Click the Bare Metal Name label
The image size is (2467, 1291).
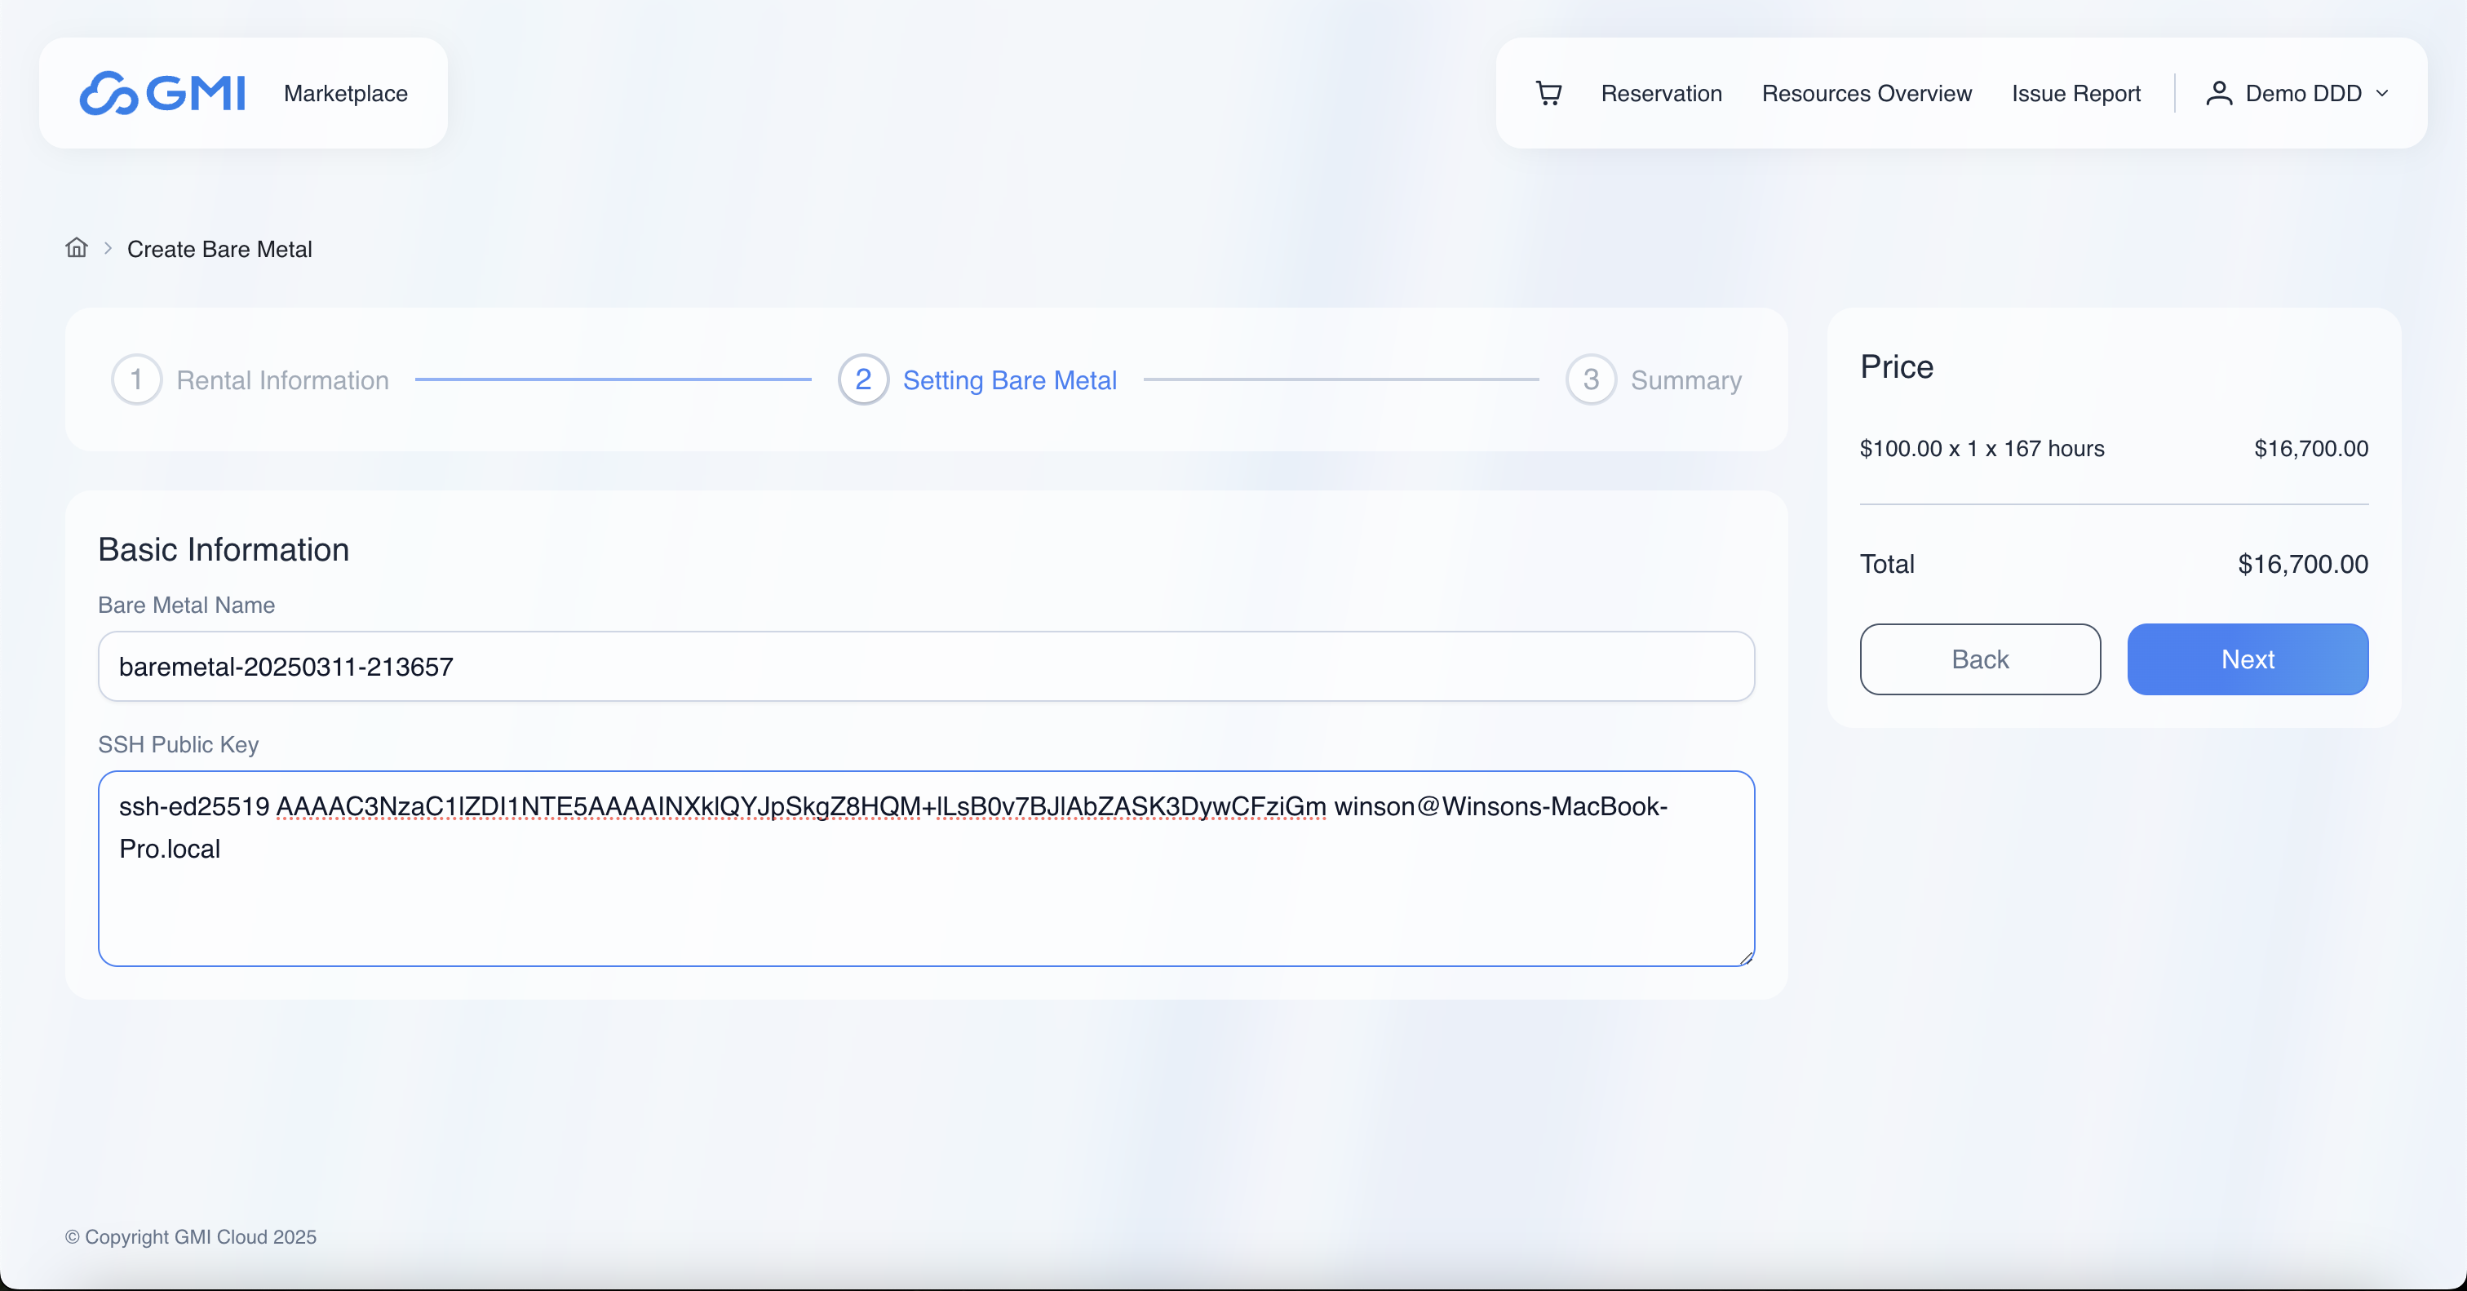point(186,606)
